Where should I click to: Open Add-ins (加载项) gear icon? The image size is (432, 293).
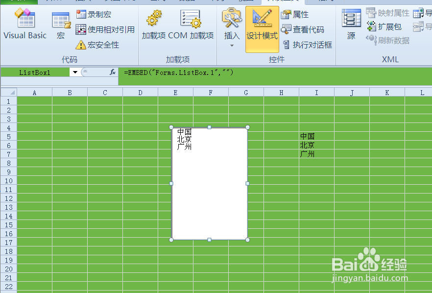click(x=154, y=25)
